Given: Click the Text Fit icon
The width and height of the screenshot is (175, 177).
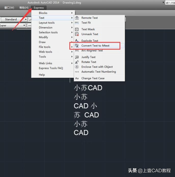Looking at the screenshot, I should [77, 23].
